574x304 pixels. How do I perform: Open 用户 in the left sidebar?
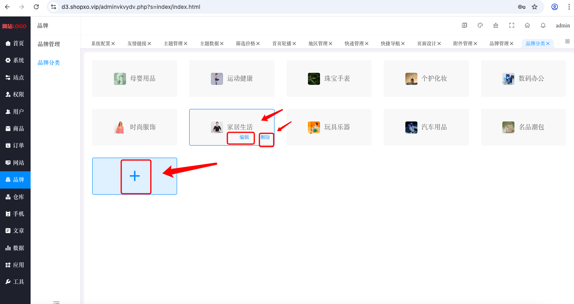click(x=15, y=112)
